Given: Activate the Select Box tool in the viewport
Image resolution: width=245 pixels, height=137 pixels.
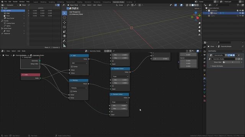Looking at the screenshot, I should pos(64,13).
